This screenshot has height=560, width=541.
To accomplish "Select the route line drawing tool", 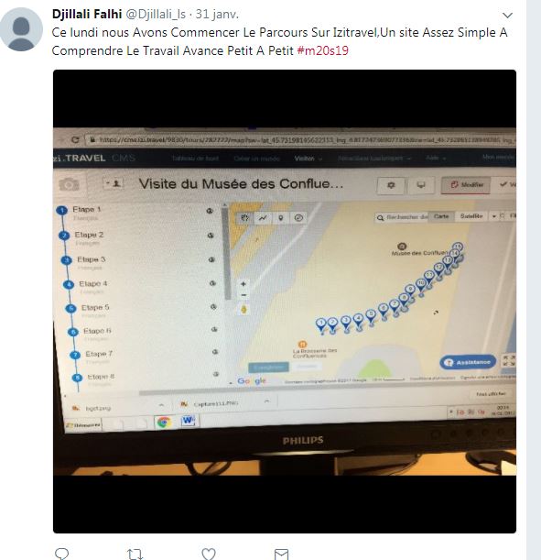I will 263,217.
